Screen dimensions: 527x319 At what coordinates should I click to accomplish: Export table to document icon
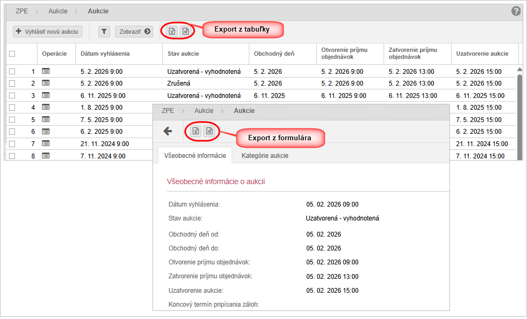[x=185, y=32]
